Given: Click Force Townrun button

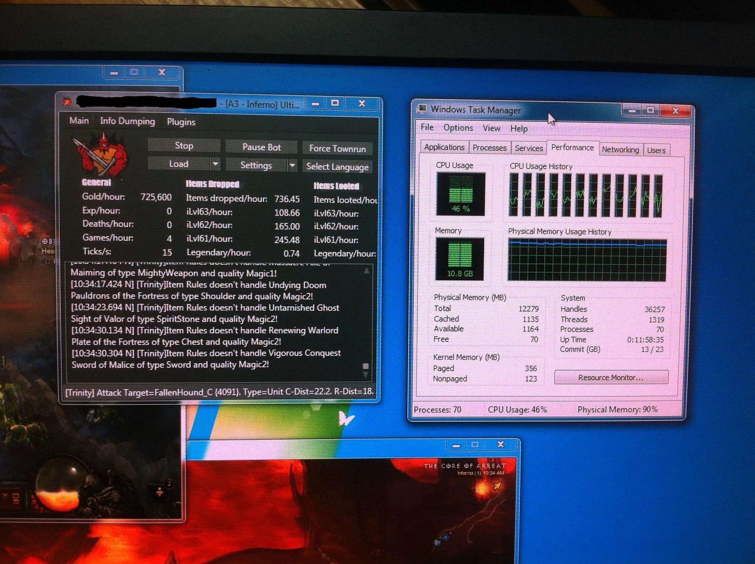Looking at the screenshot, I should pyautogui.click(x=338, y=148).
